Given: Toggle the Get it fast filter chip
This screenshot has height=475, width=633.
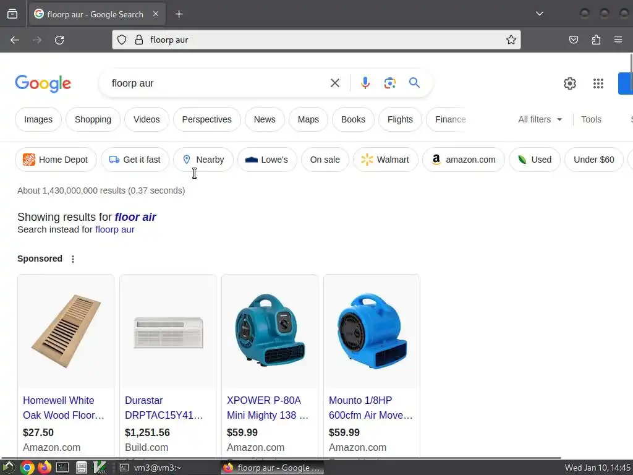Looking at the screenshot, I should click(135, 160).
